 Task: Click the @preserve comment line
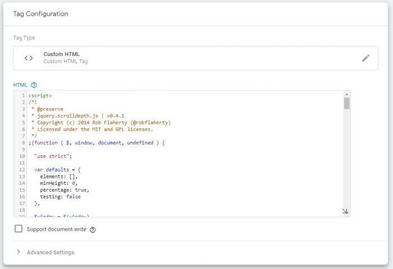click(x=47, y=109)
